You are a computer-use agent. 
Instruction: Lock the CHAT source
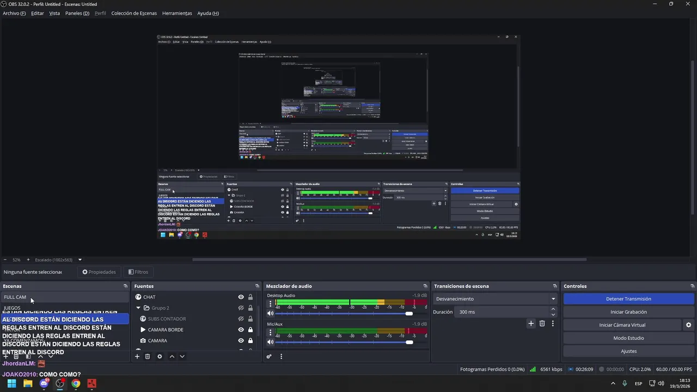(x=250, y=297)
